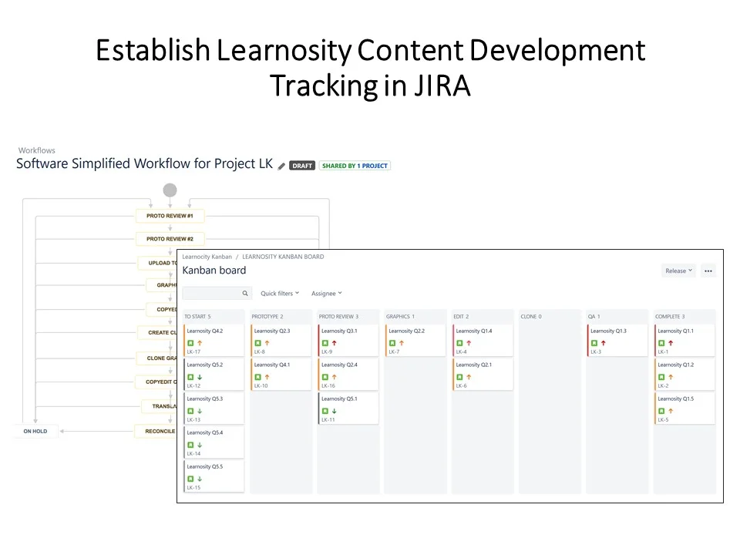Click the down priority arrow on Learnosity Q5.1
Screen dimensions: 740x555
pyautogui.click(x=334, y=411)
